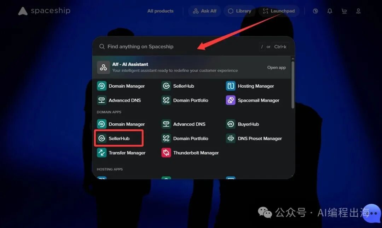Image resolution: width=382 pixels, height=228 pixels.
Task: Open Spacemail Manager icon
Action: (x=231, y=100)
